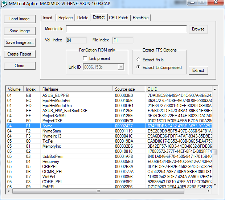Click the Save Image button
The height and width of the screenshot is (200, 225).
pos(20,31)
